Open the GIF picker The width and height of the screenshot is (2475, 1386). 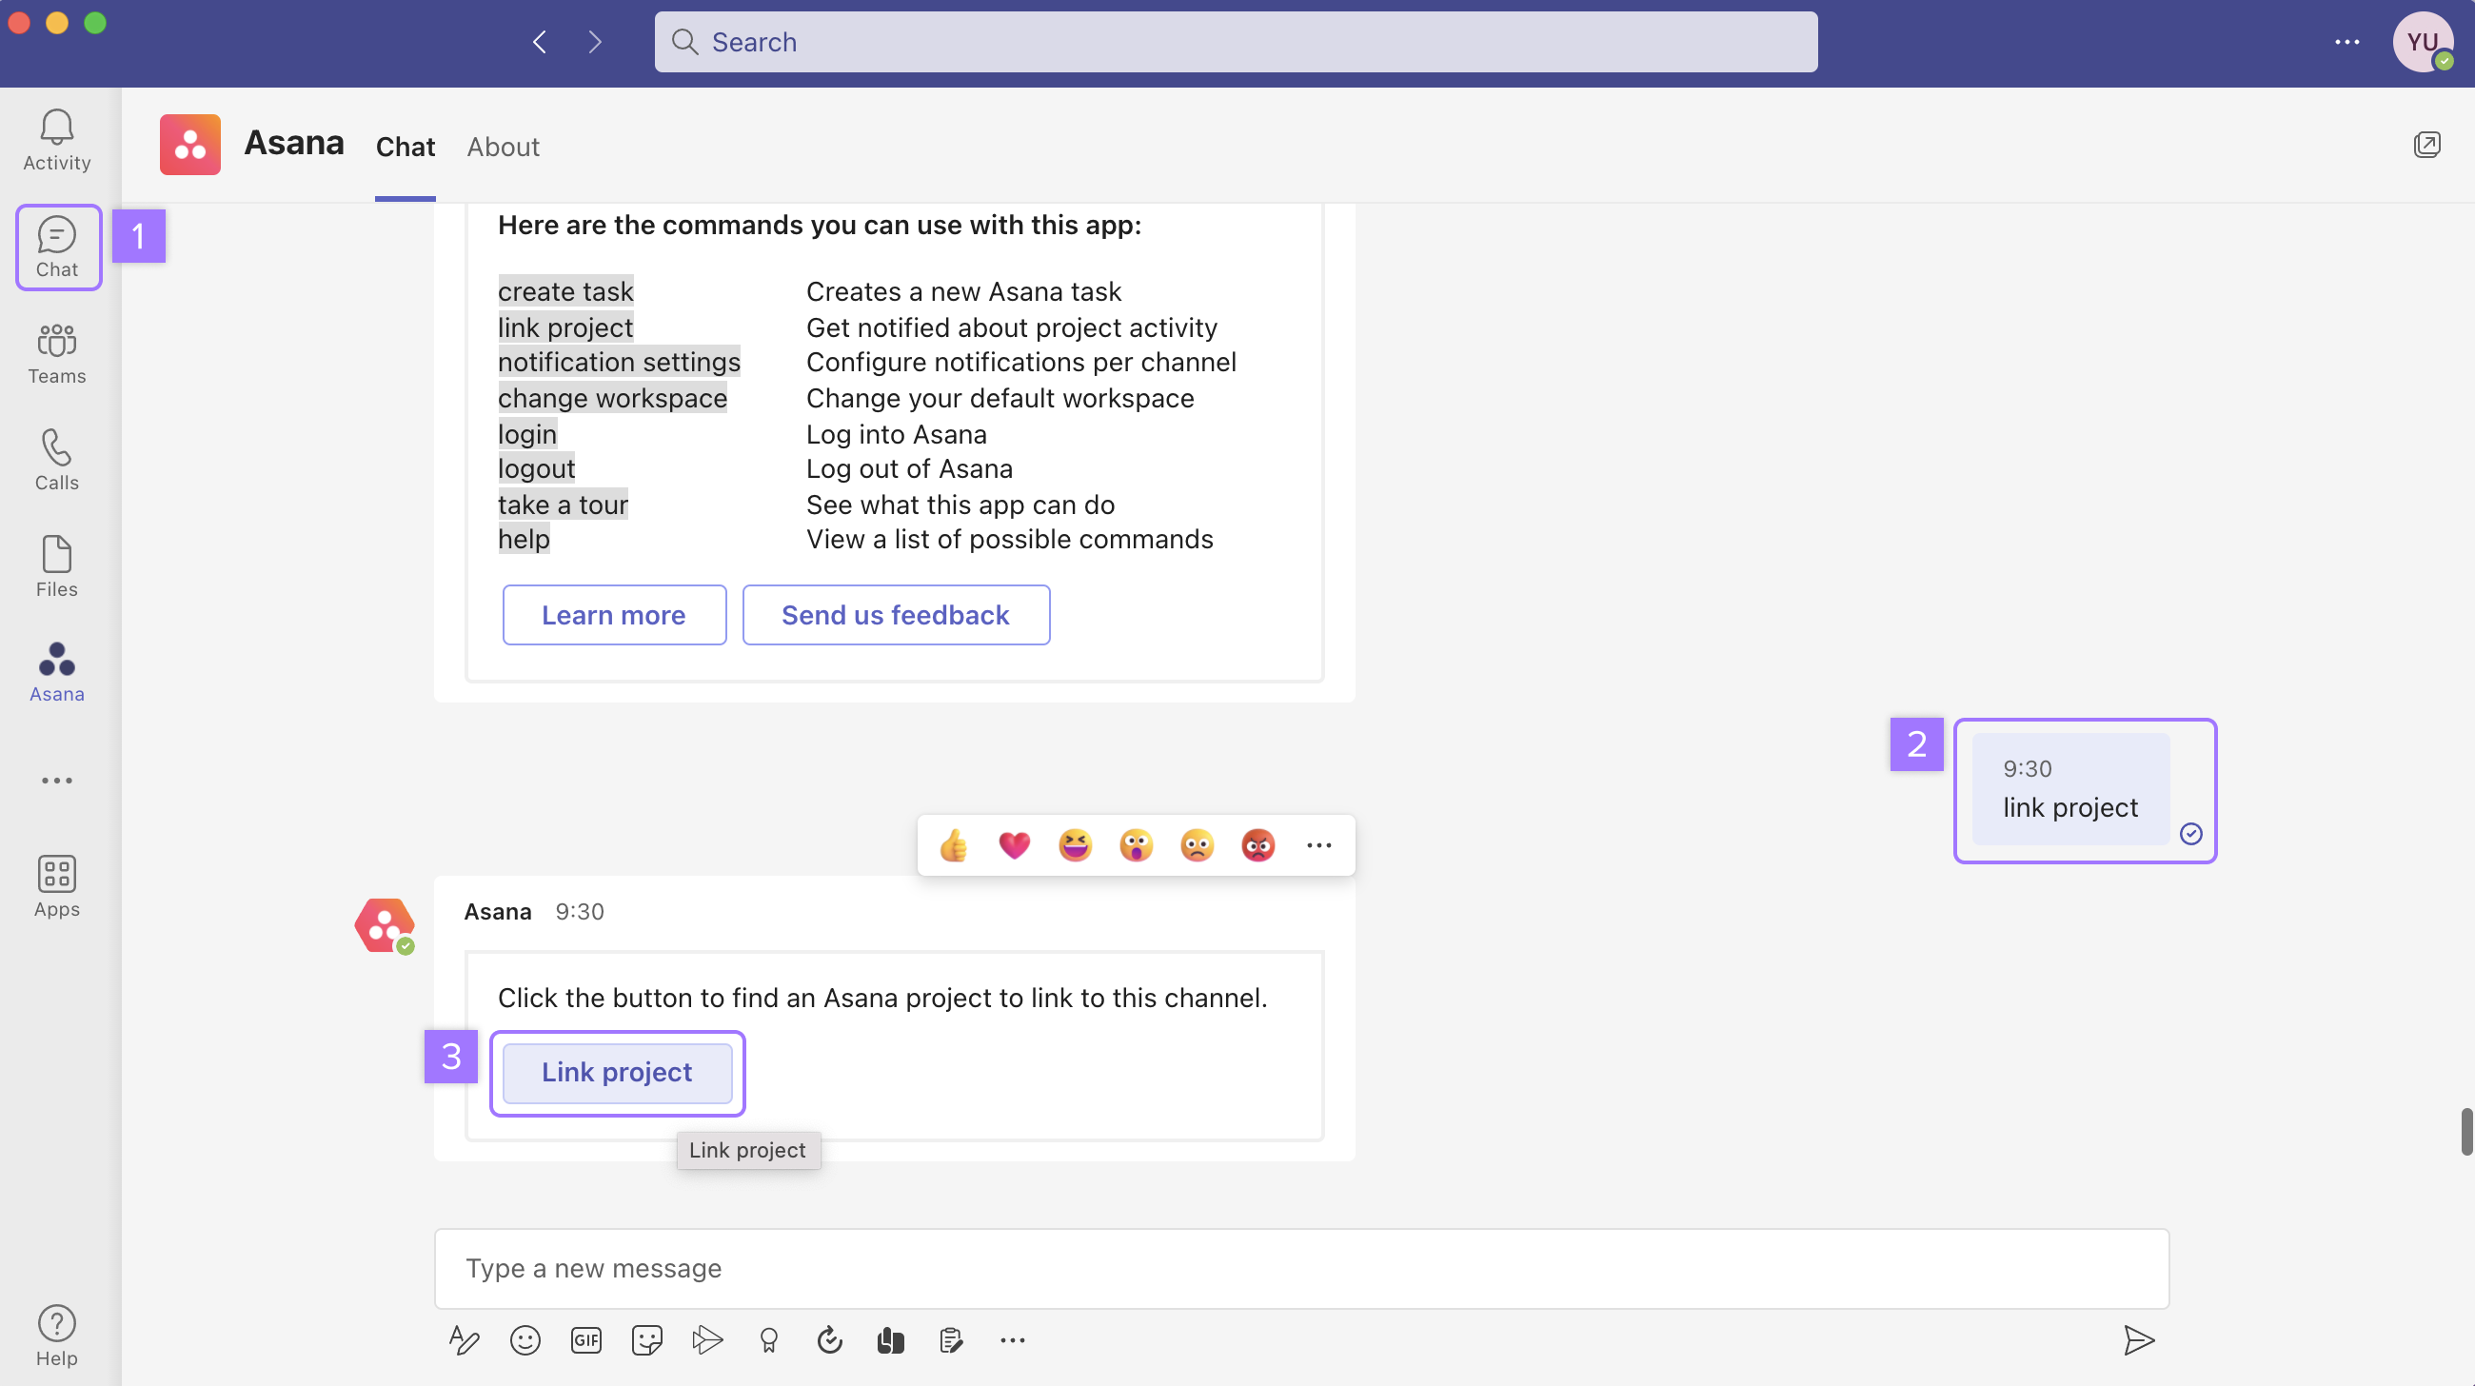(x=586, y=1340)
